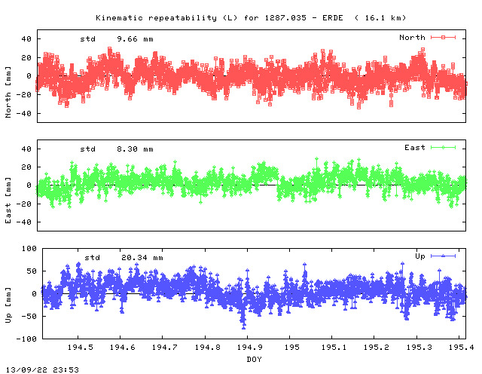Click the Up plot y-axis tick -100
482x374 pixels.
coord(26,339)
